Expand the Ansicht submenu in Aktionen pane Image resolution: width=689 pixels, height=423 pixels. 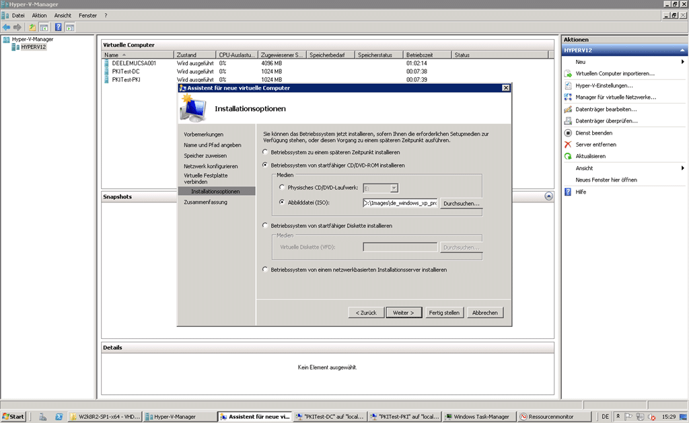(682, 168)
